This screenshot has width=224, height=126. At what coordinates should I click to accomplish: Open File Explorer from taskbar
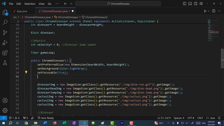36,123
